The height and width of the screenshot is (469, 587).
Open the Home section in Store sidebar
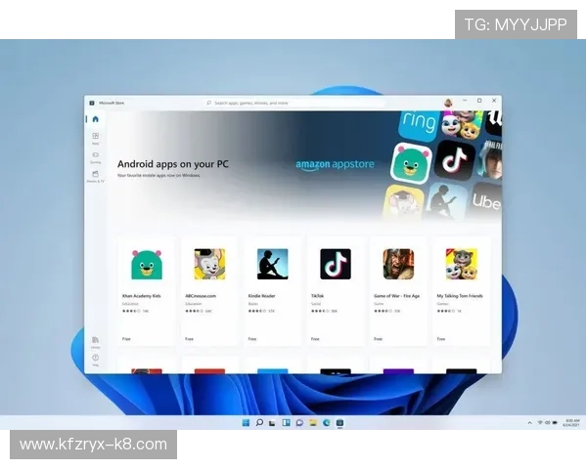pos(96,119)
